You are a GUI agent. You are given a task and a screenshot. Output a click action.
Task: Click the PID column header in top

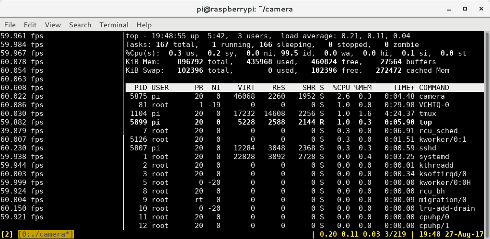(140, 88)
